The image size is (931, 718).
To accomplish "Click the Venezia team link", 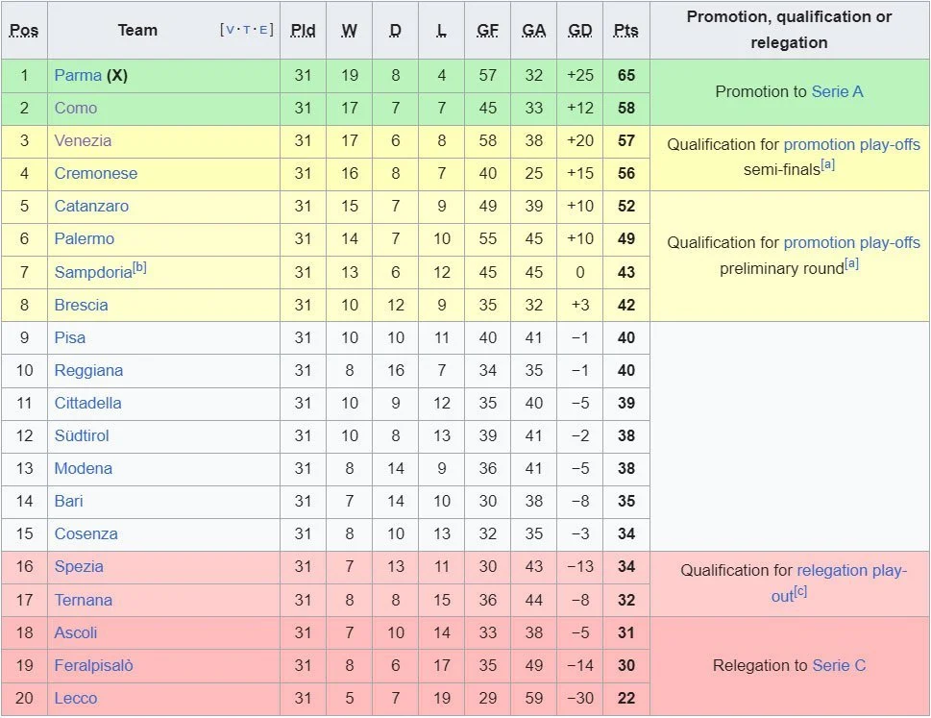I will click(83, 140).
